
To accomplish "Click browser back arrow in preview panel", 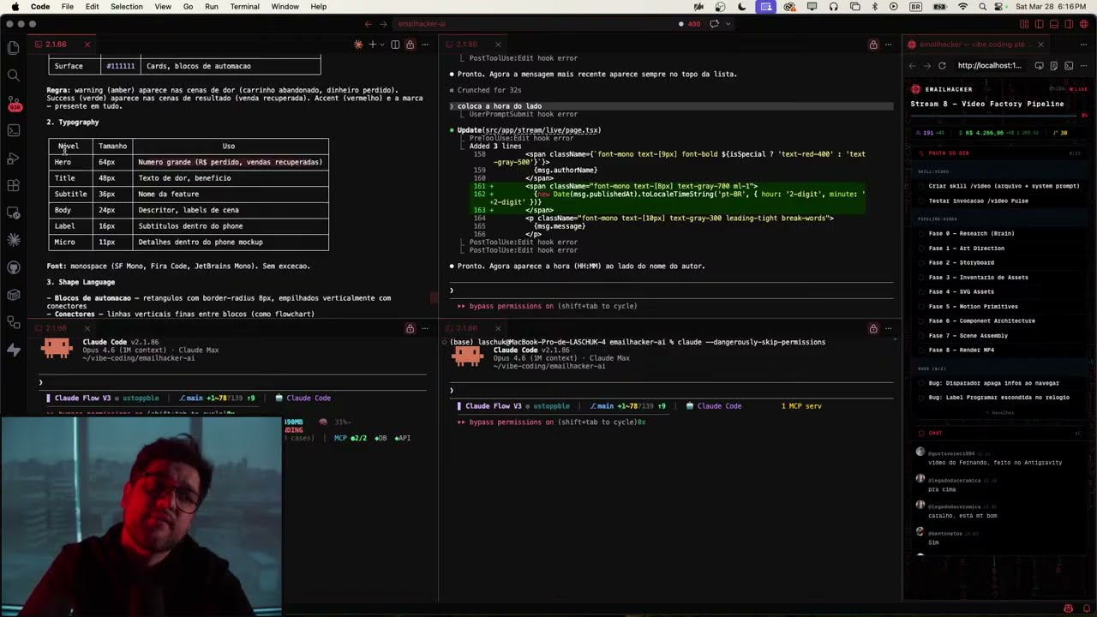I will pos(912,65).
